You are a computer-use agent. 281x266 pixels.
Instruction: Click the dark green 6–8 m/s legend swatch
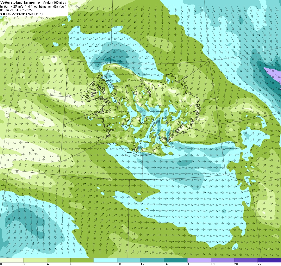82,260
